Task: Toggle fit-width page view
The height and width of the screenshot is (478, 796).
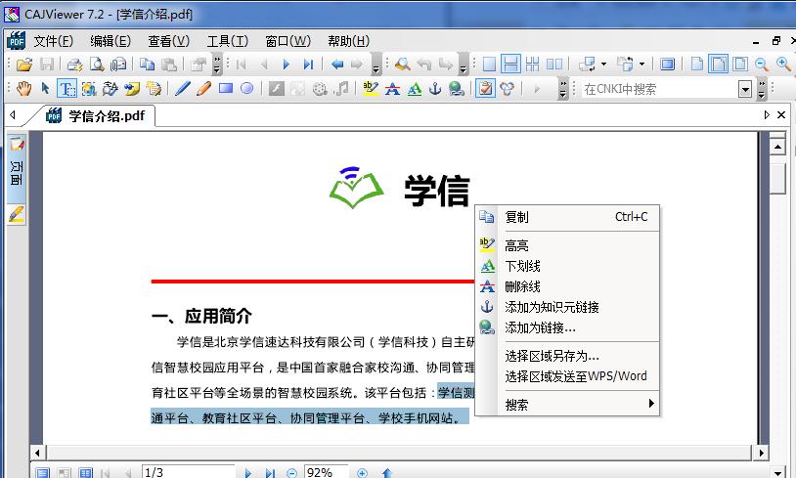Action: (719, 65)
